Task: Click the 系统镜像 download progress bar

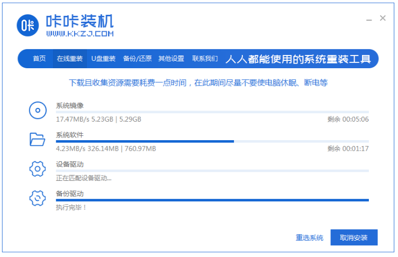Action: point(212,112)
